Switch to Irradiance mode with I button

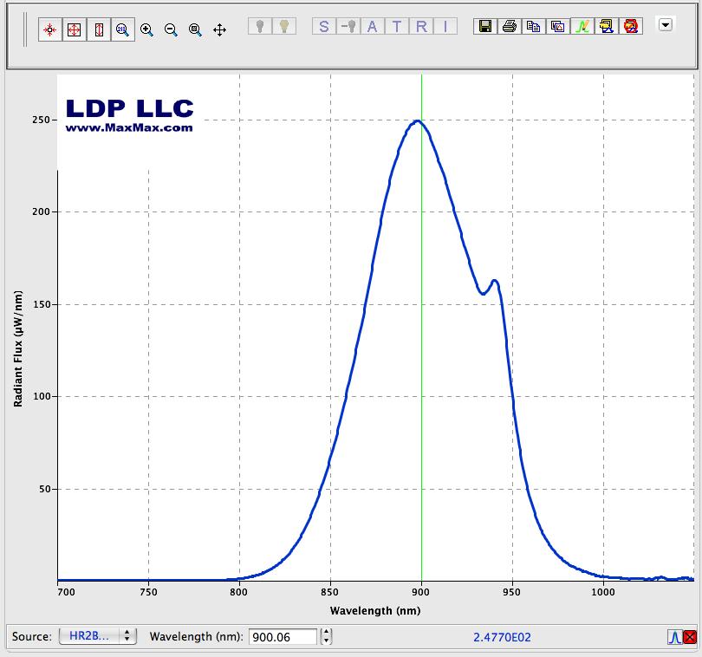(445, 26)
